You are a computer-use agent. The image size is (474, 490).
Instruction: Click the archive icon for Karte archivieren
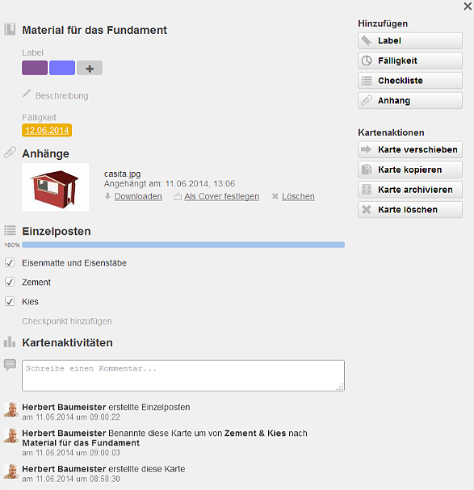point(367,190)
